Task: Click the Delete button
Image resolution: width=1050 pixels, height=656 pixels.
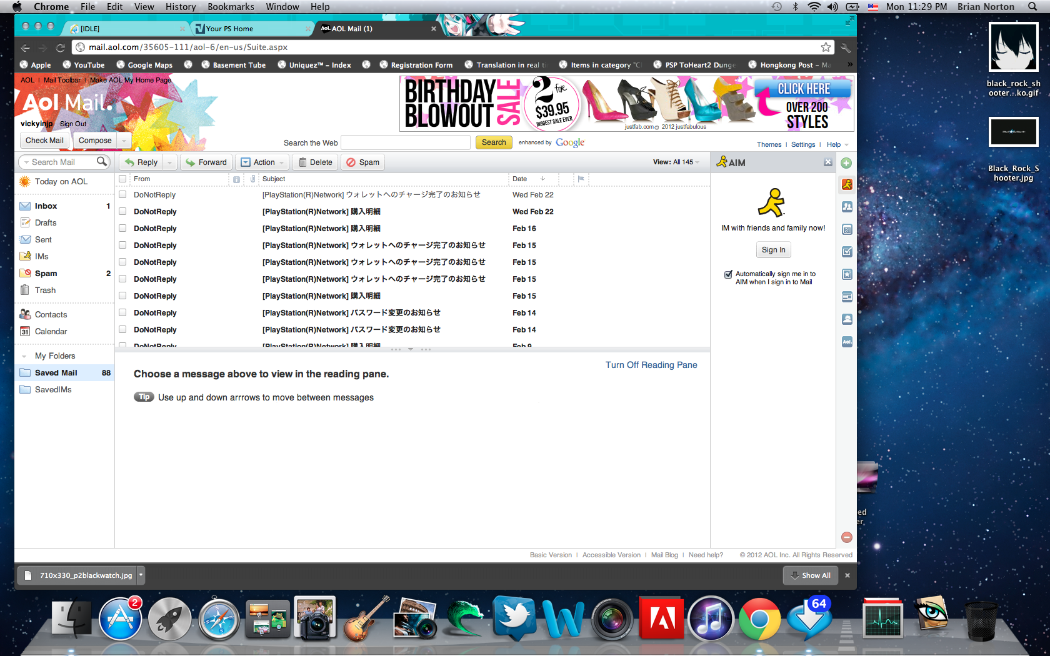Action: pyautogui.click(x=315, y=162)
